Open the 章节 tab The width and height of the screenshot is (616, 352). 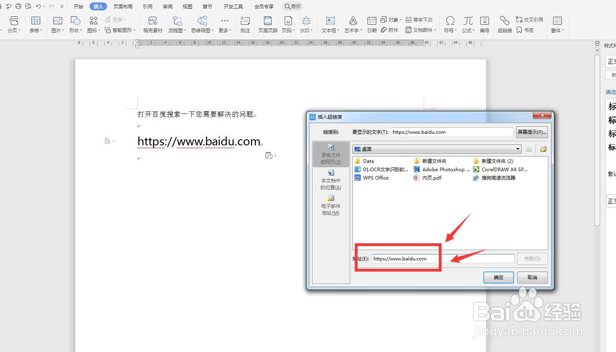pos(207,6)
